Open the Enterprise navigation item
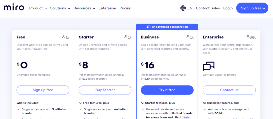273x119 pixels. tap(107, 8)
